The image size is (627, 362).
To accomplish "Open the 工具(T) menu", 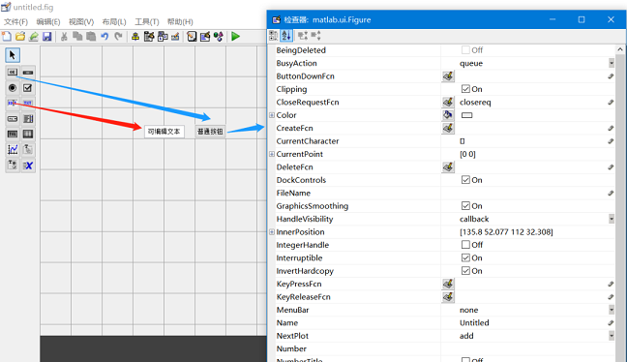I will click(147, 21).
